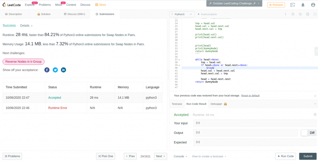Expand the Console panel
318x161 pixels.
point(180,156)
